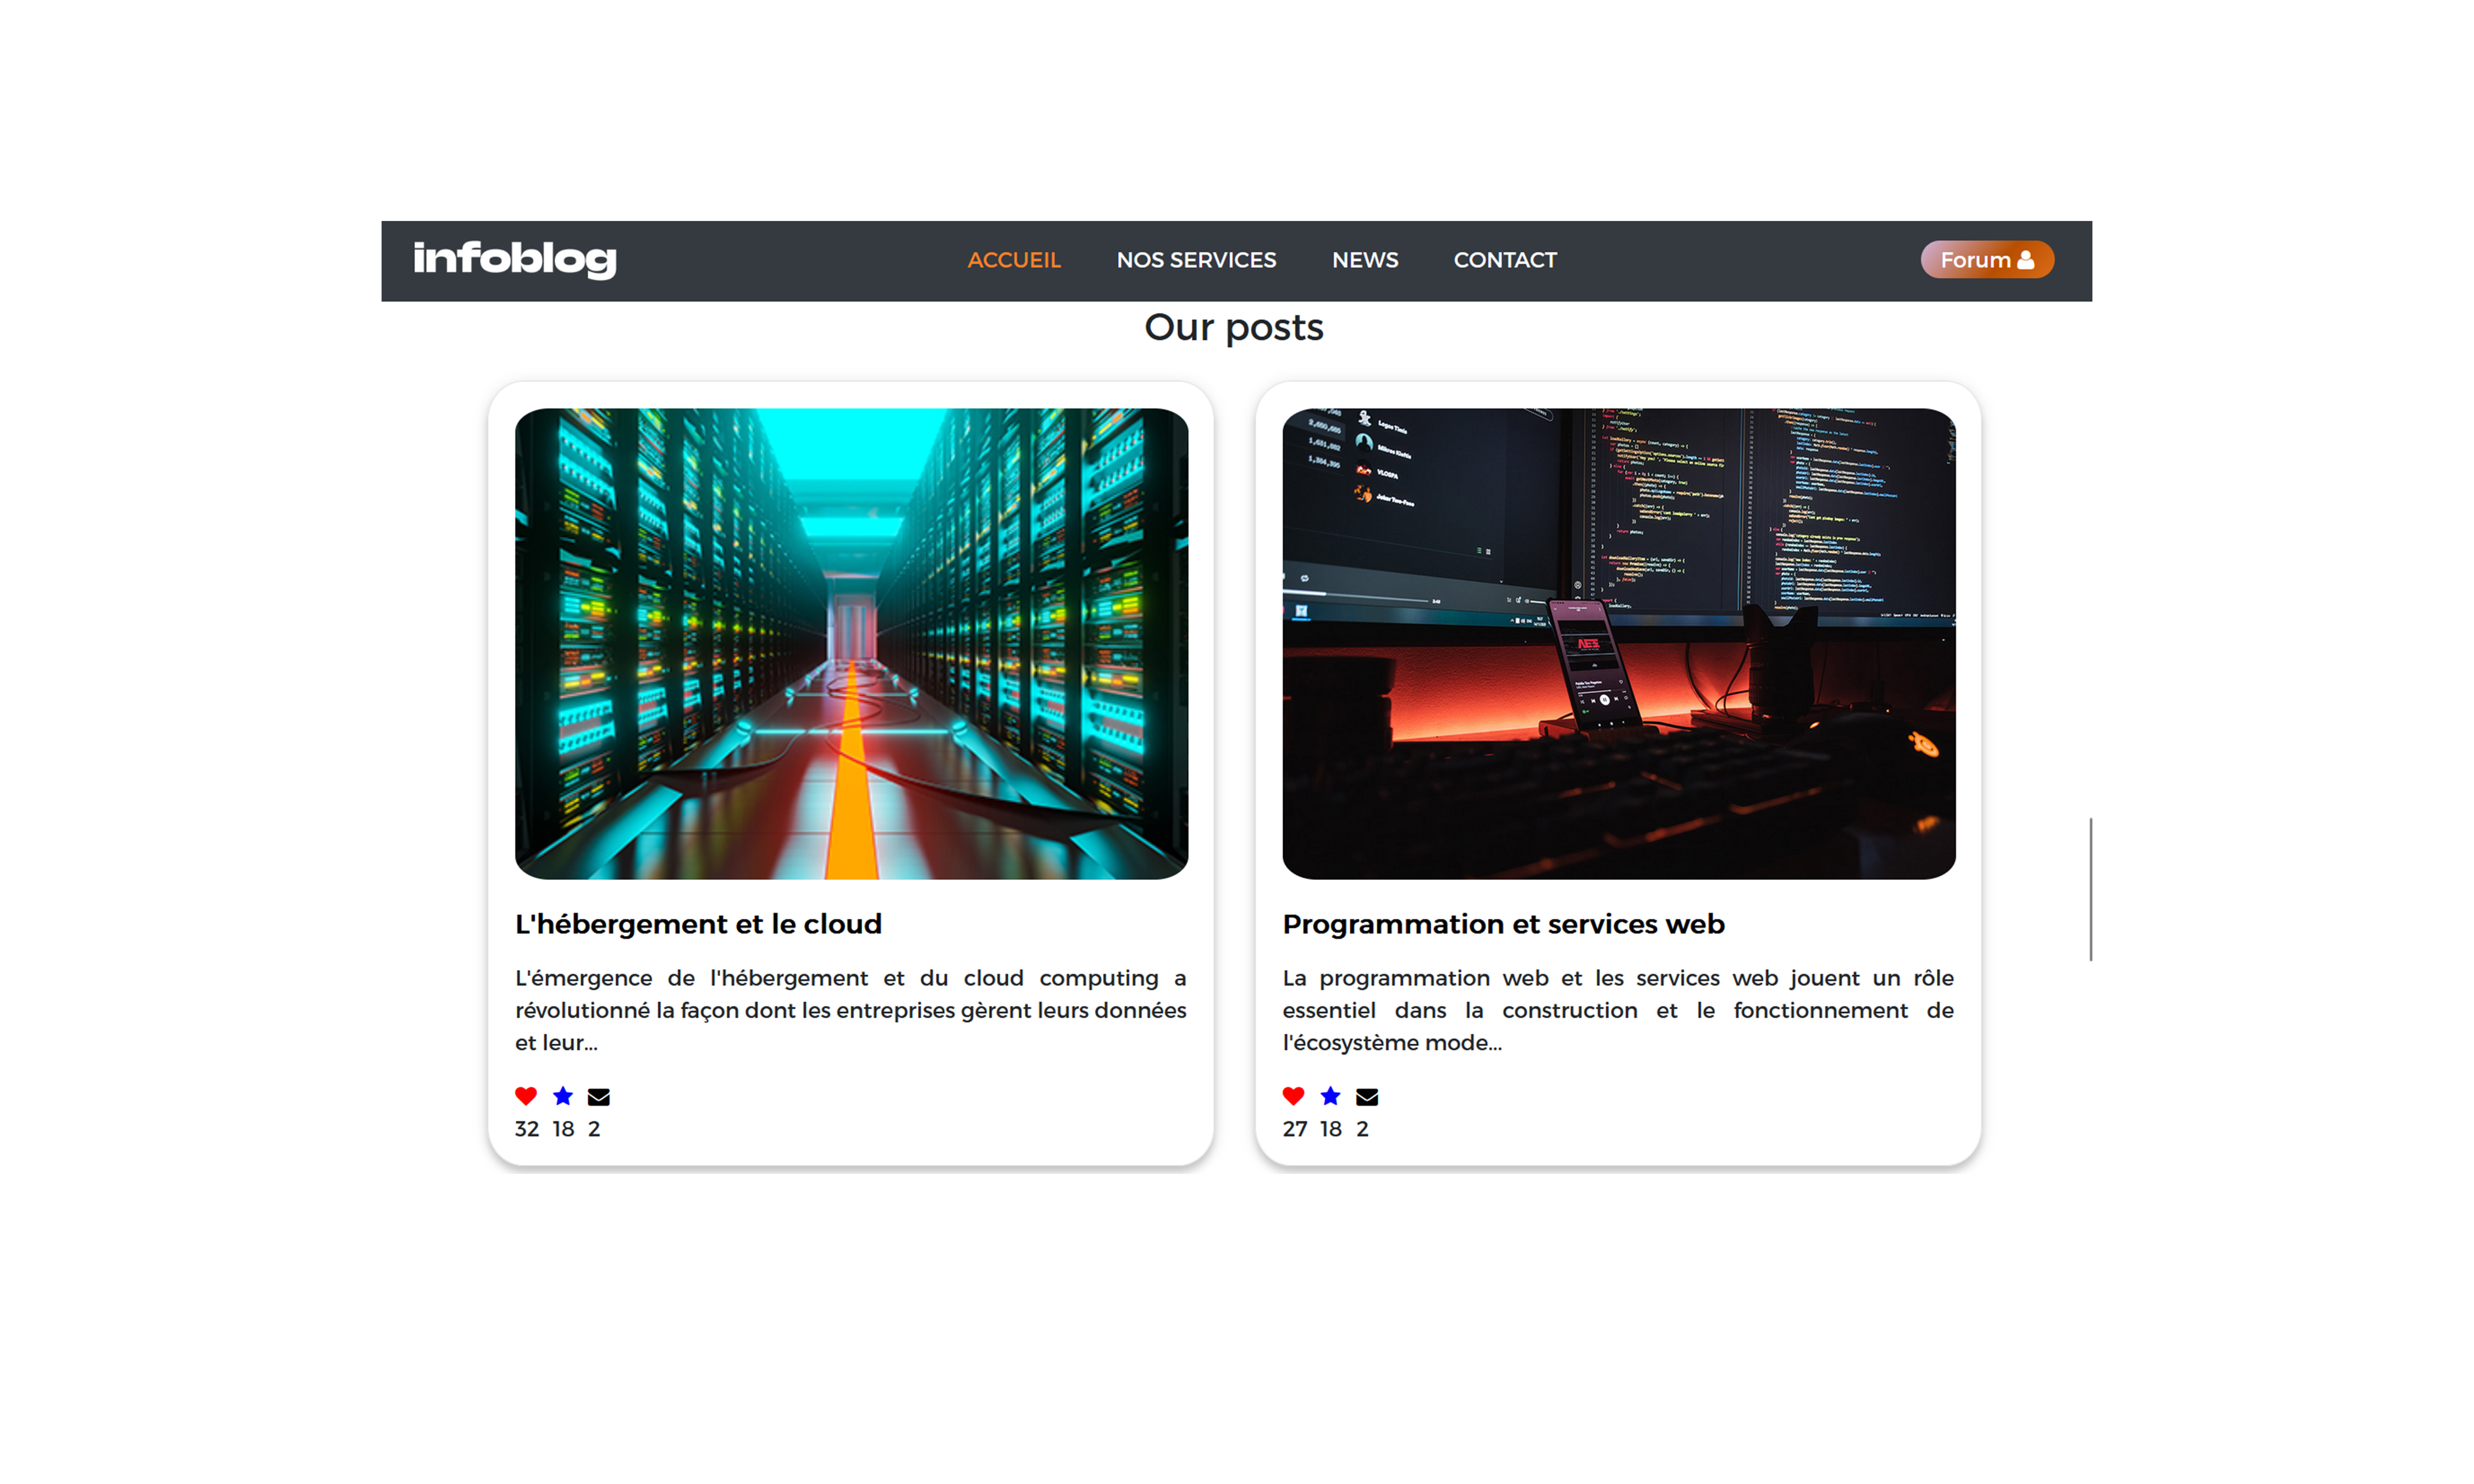Click star count 18 on L'hébergement post

[563, 1129]
